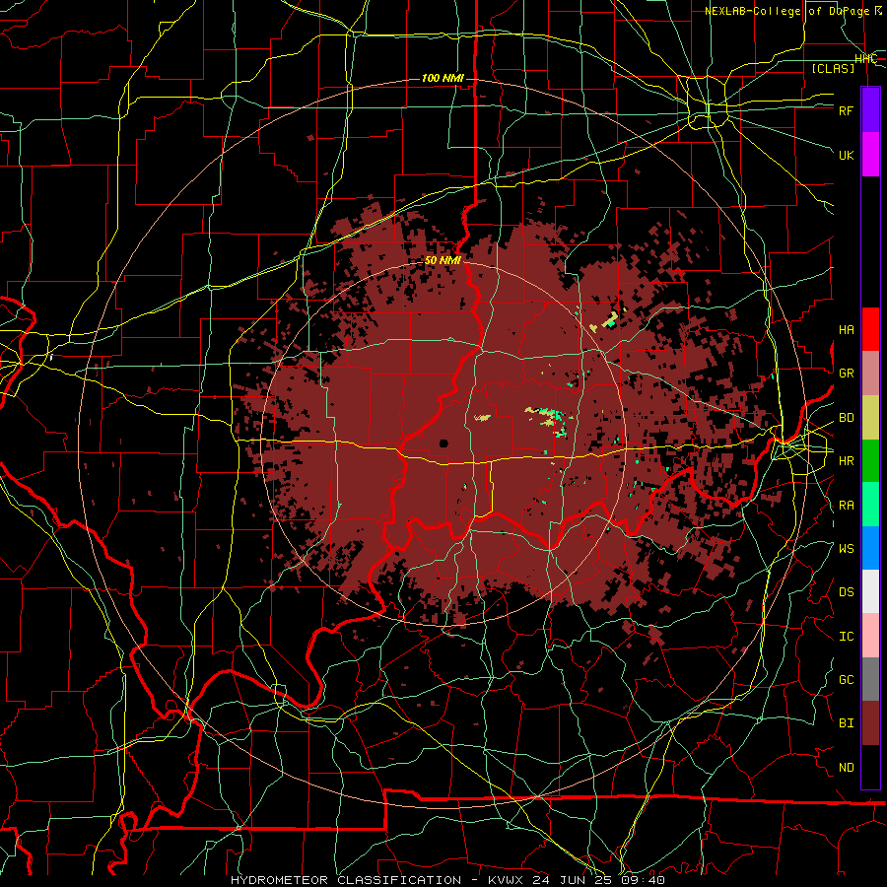Click the WS legend label
The width and height of the screenshot is (887, 887).
tap(846, 548)
